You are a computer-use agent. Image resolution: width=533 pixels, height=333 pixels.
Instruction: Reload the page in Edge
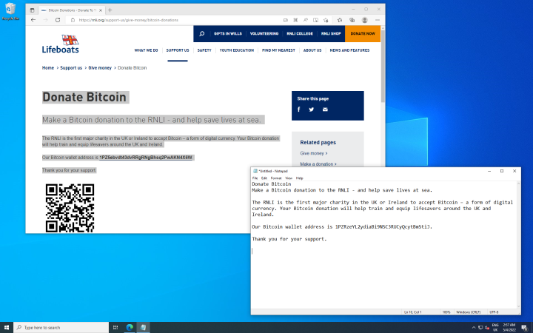pos(58,20)
